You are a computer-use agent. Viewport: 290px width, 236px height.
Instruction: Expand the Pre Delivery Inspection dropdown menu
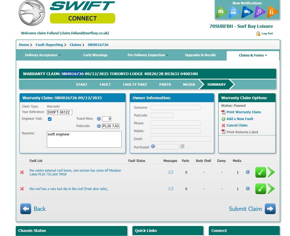[x=148, y=55]
